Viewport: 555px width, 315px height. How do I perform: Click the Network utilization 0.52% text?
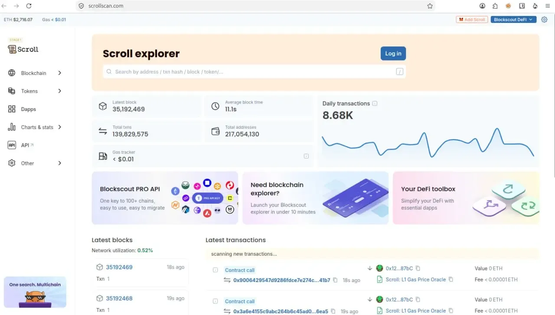[122, 250]
